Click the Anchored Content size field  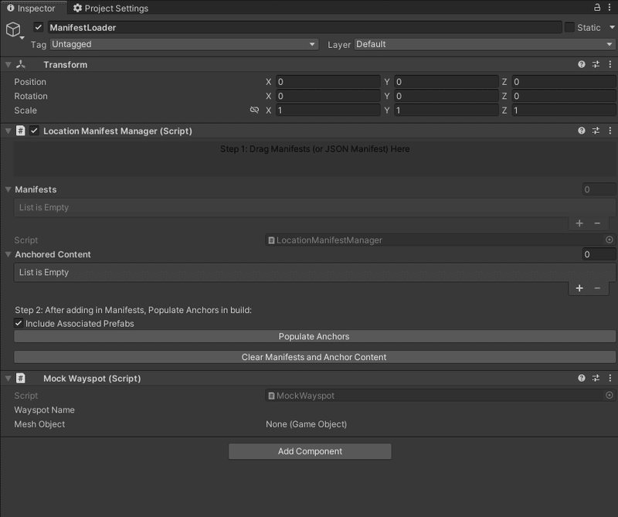click(599, 254)
